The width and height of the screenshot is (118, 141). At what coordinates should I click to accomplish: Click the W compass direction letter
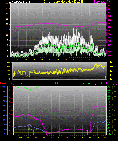111,67
